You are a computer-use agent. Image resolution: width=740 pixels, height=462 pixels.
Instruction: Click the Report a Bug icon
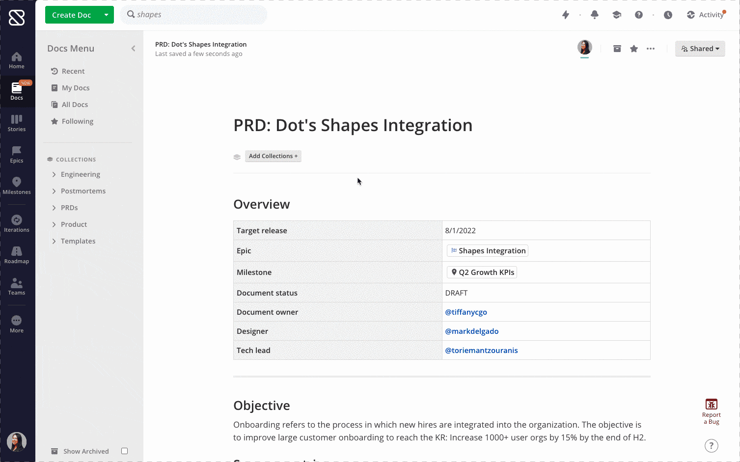coord(712,404)
